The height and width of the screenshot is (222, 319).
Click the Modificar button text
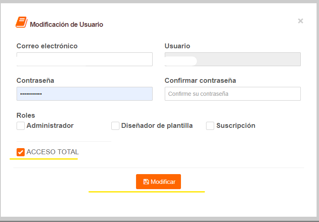tap(163, 182)
